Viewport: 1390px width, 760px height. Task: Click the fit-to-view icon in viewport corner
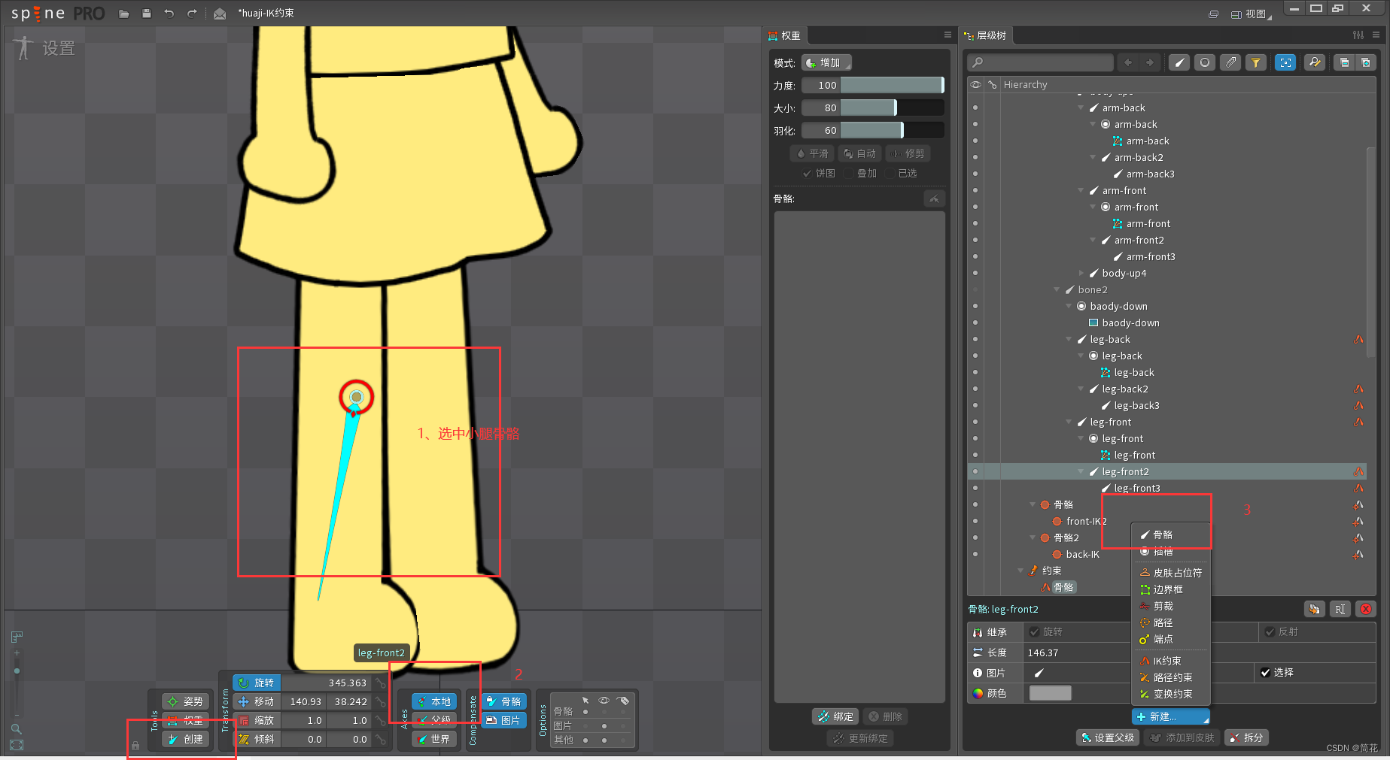(17, 745)
